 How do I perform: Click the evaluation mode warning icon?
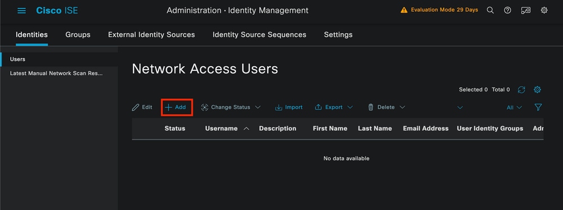(x=404, y=10)
